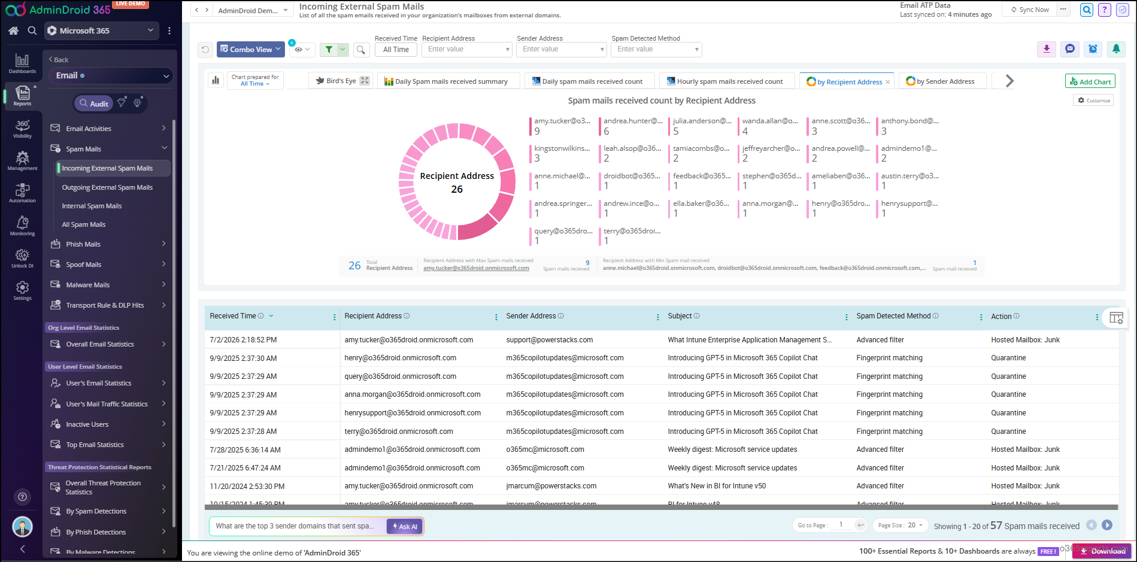Open the Automation sidebar section
Viewport: 1137px width, 562px height.
[x=22, y=193]
